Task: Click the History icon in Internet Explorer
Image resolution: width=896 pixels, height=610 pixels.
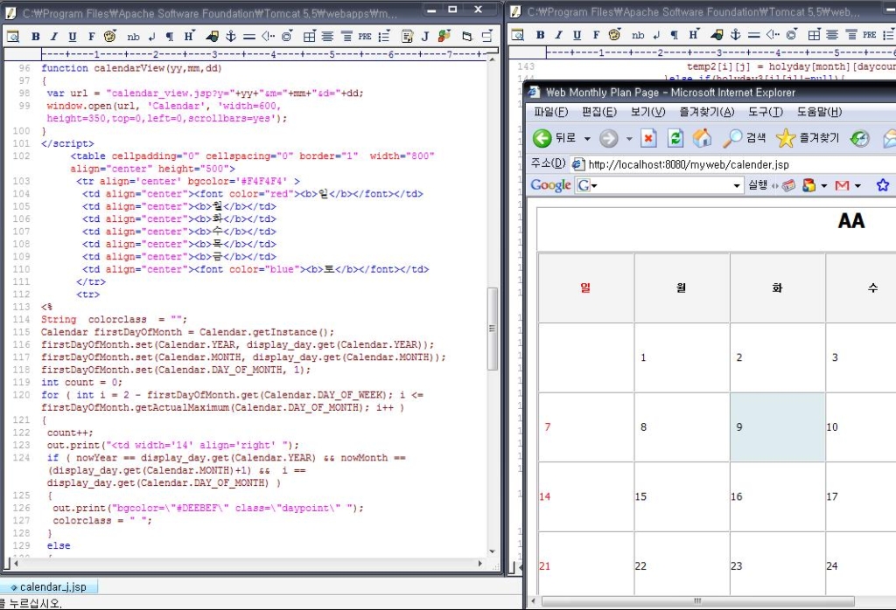Action: (859, 137)
